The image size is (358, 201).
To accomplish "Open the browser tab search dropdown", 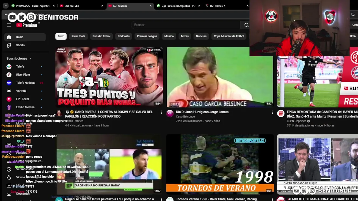I will pyautogui.click(x=6, y=6).
